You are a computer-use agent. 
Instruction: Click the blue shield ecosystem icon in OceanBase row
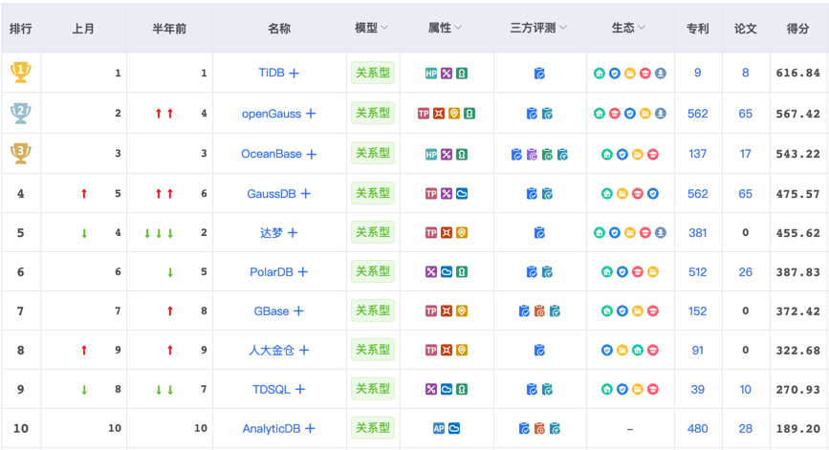(x=622, y=154)
